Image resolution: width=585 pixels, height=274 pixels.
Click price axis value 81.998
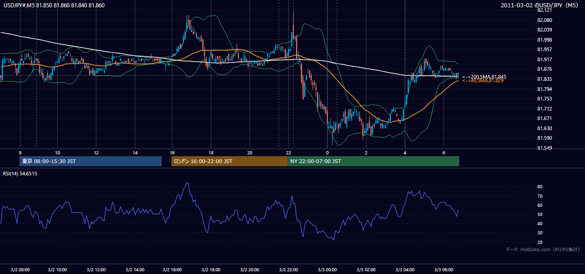545,40
